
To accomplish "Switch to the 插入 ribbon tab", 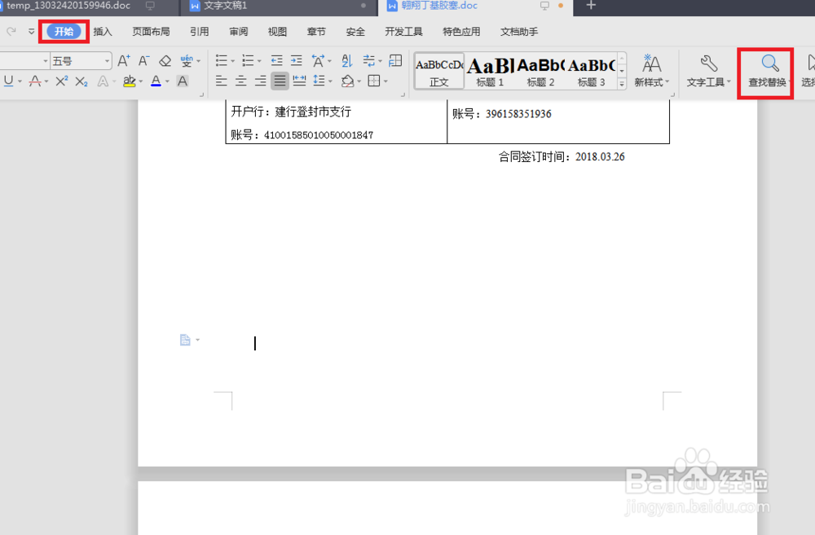I will click(x=103, y=32).
